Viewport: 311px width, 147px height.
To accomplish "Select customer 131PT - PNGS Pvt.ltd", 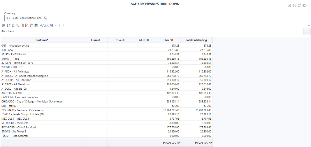I will pos(13,54).
